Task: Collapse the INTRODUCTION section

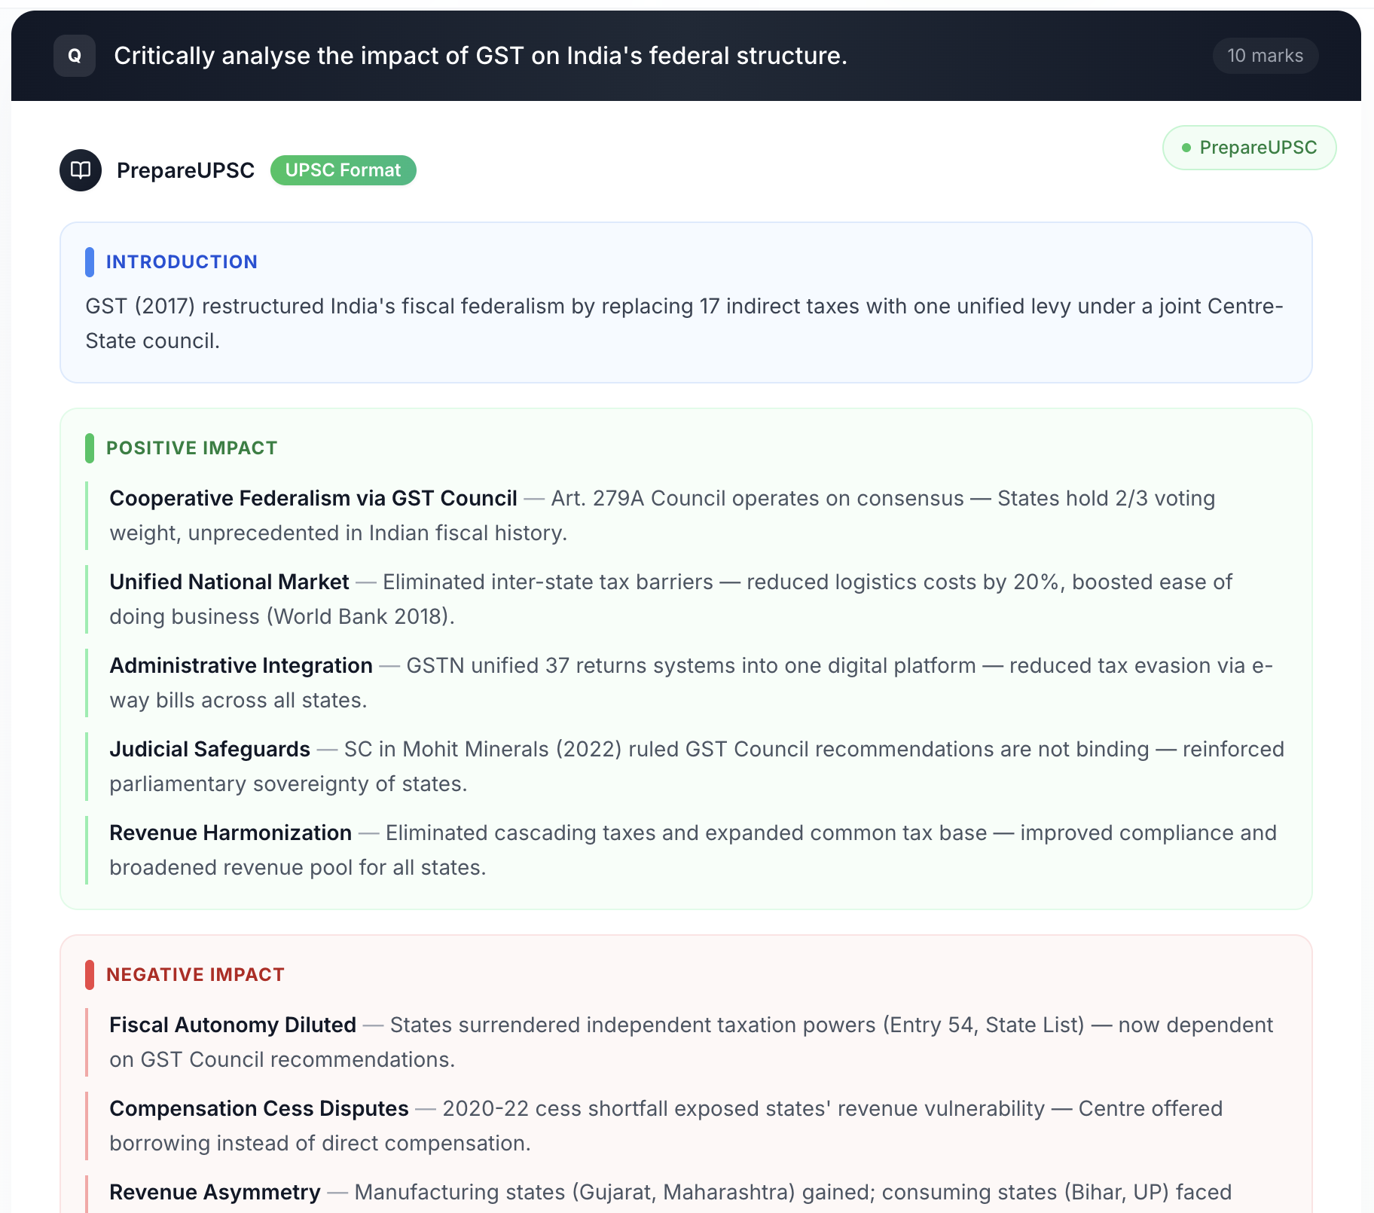Action: tap(182, 261)
